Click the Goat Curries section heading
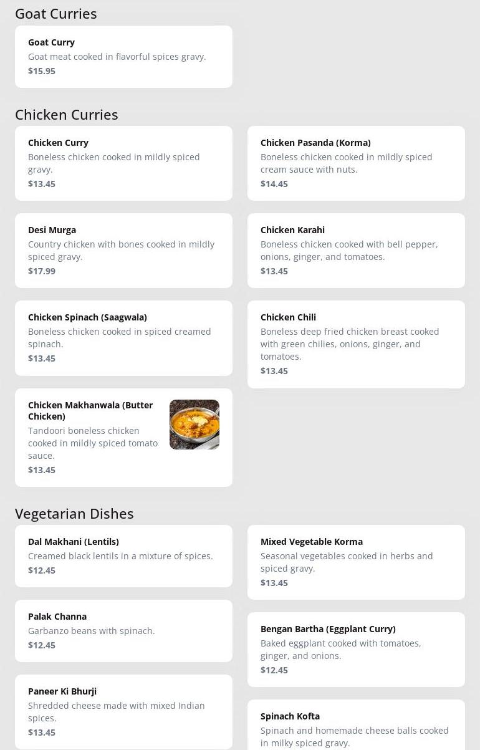 (56, 14)
